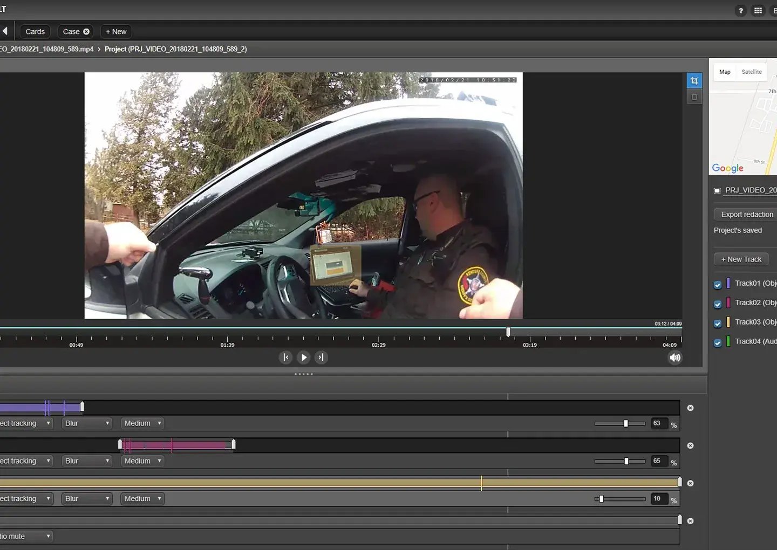Step to previous frame
Screen dimensions: 777x550
(x=286, y=357)
